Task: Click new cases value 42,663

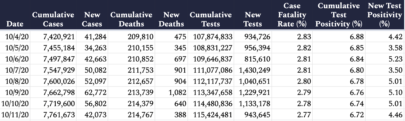Action: [95, 59]
